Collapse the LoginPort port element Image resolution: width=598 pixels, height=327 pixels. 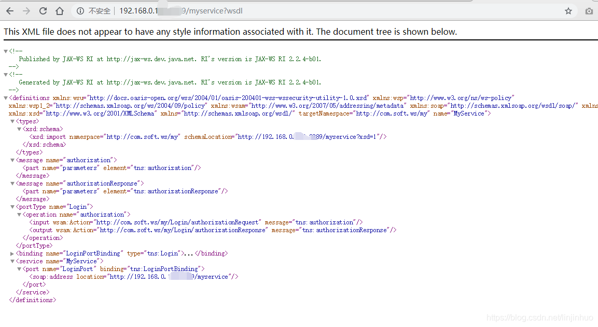pyautogui.click(x=19, y=268)
